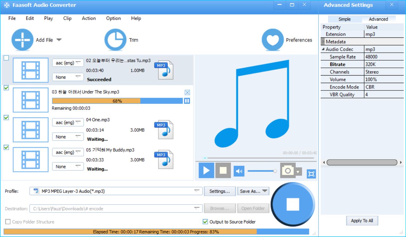
Task: Uncheck the Under The Sky.mp3 checkbox
Action: click(6, 88)
